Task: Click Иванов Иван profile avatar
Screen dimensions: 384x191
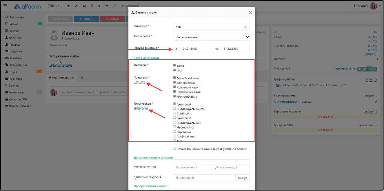Action: coord(54,36)
